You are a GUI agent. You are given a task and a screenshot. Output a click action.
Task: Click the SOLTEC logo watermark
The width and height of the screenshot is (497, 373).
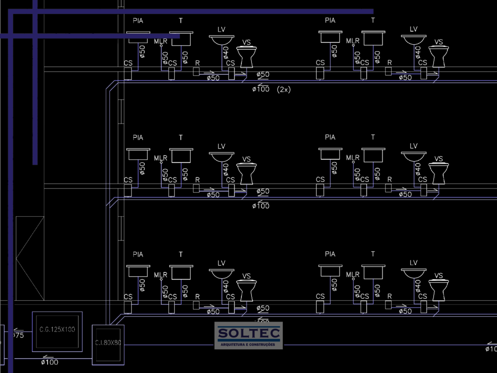(x=248, y=335)
